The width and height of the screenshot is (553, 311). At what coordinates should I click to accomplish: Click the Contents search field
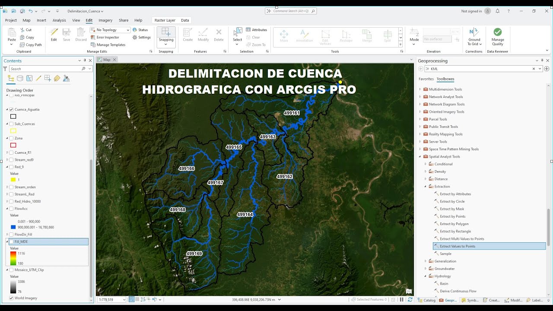coord(45,69)
